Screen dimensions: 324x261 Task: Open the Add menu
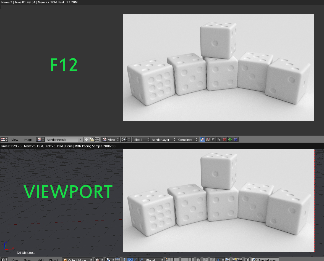point(41,260)
